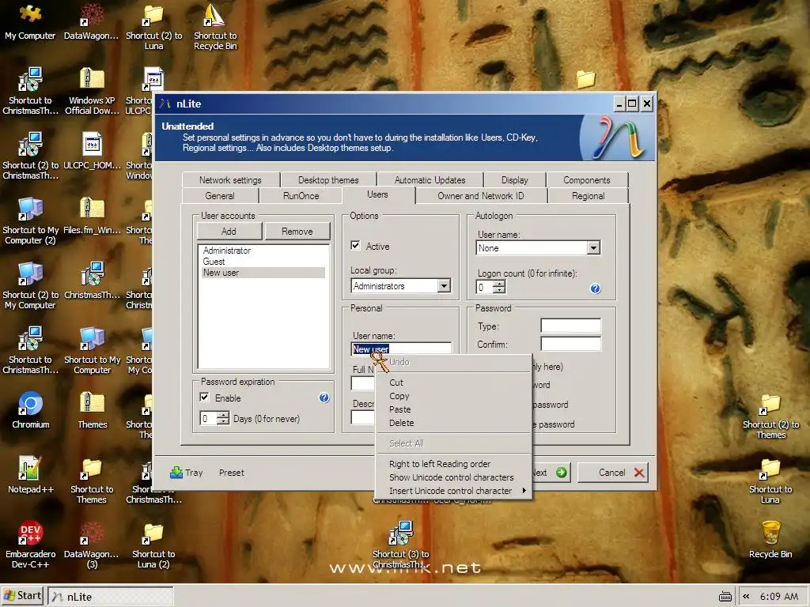Screen dimensions: 810x607
Task: Launch Embarcadero Dev-C++ icon
Action: (x=30, y=545)
